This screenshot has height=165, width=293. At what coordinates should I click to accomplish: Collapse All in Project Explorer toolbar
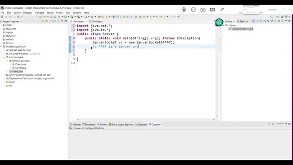(x=43, y=21)
